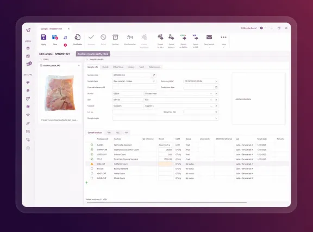Click the Send emails envelope icon
Image resolution: width=313 pixels, height=232 pixels.
click(x=209, y=37)
